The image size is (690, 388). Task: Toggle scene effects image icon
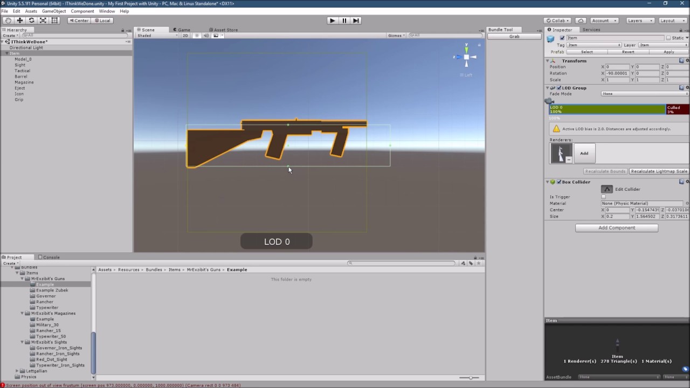pyautogui.click(x=216, y=36)
